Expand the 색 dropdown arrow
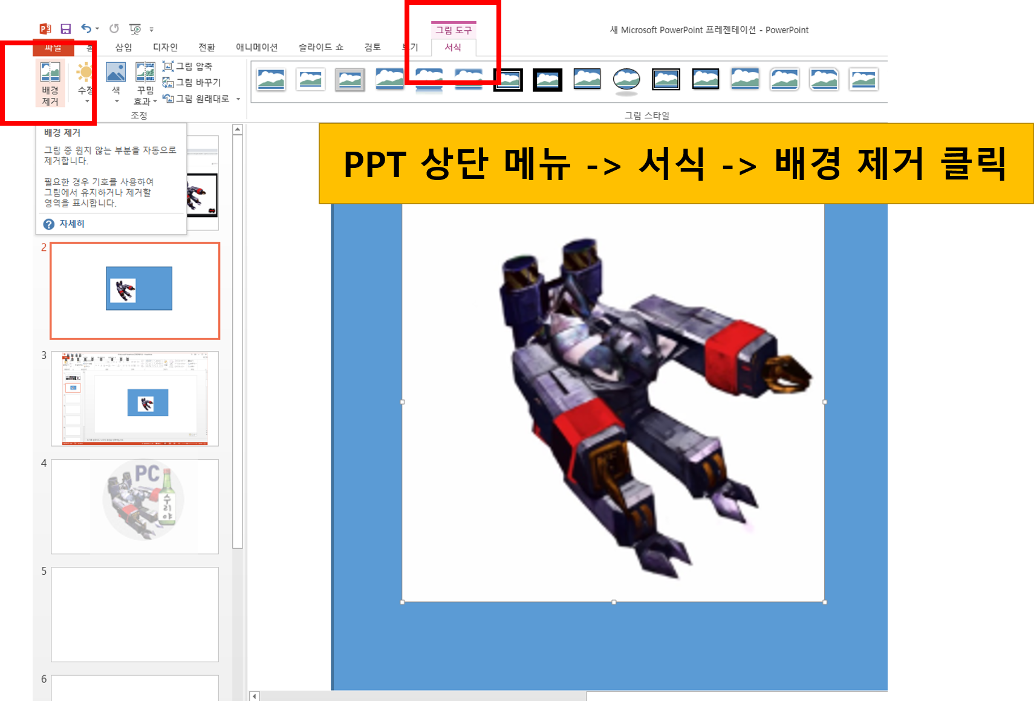Viewport: 1034px width, 701px height. click(117, 102)
